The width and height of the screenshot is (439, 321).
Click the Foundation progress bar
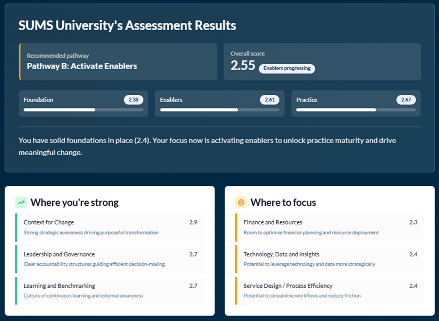click(83, 110)
